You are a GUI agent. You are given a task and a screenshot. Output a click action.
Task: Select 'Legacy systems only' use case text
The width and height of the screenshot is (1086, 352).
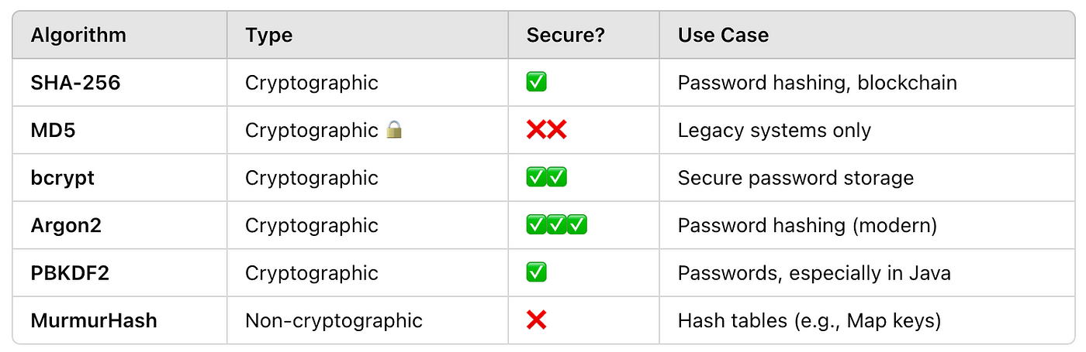[x=774, y=131]
